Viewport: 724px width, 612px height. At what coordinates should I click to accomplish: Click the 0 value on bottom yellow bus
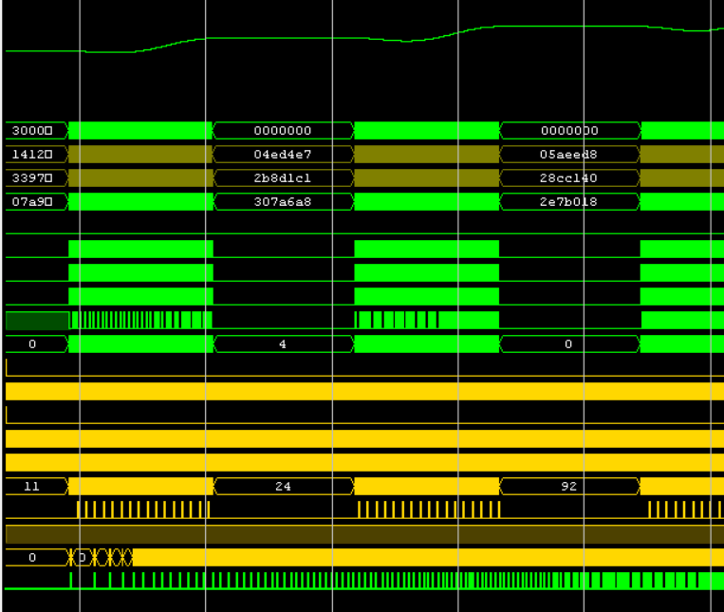coord(32,558)
